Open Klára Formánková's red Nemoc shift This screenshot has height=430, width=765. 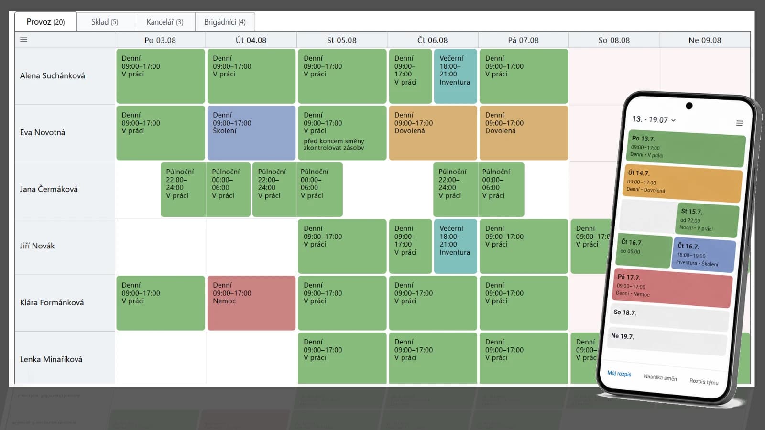click(x=251, y=303)
